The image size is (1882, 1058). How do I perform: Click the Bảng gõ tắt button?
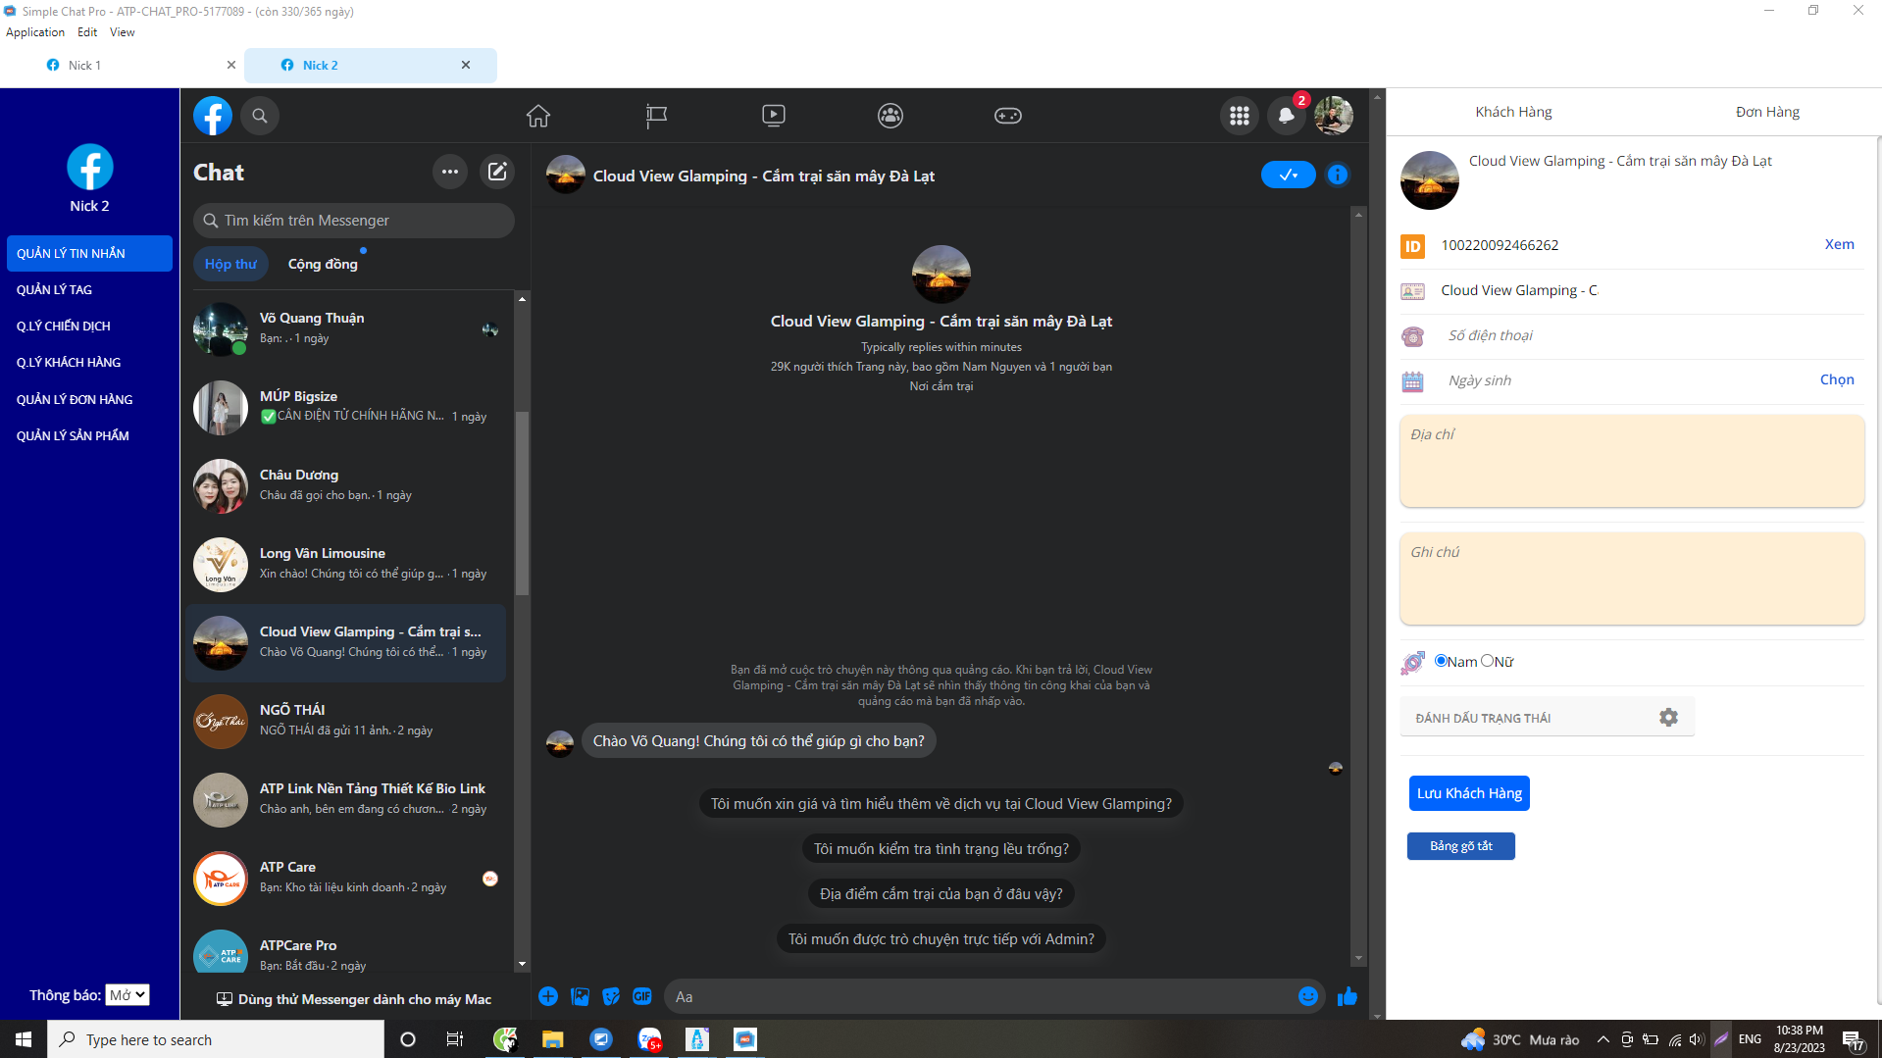tap(1461, 846)
